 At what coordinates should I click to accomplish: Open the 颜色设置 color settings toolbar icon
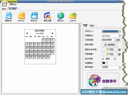(x=47, y=16)
